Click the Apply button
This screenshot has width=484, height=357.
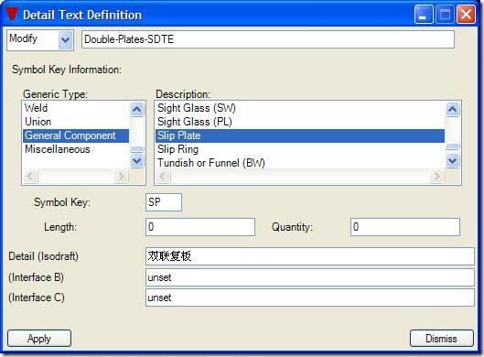click(x=39, y=338)
